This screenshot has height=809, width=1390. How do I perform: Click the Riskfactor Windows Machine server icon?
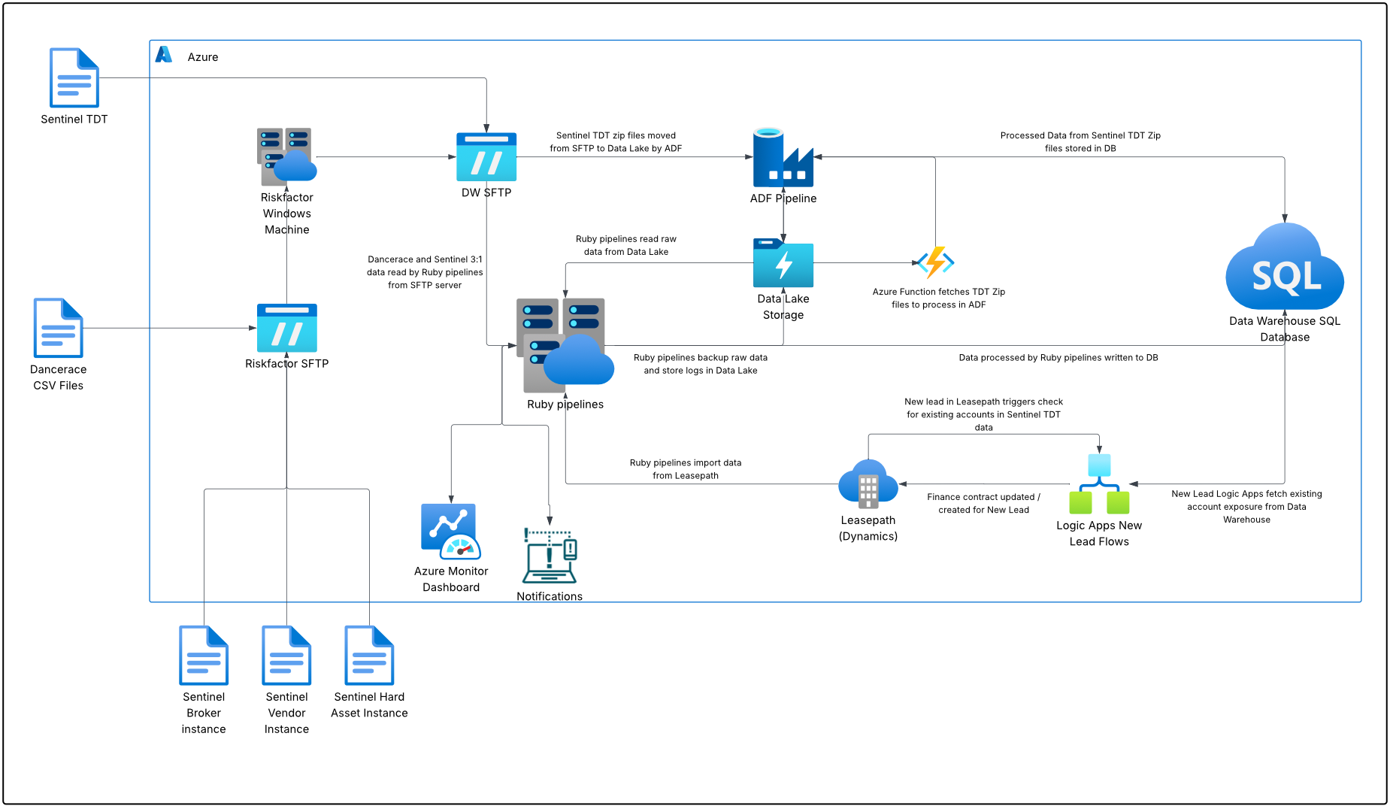click(286, 156)
